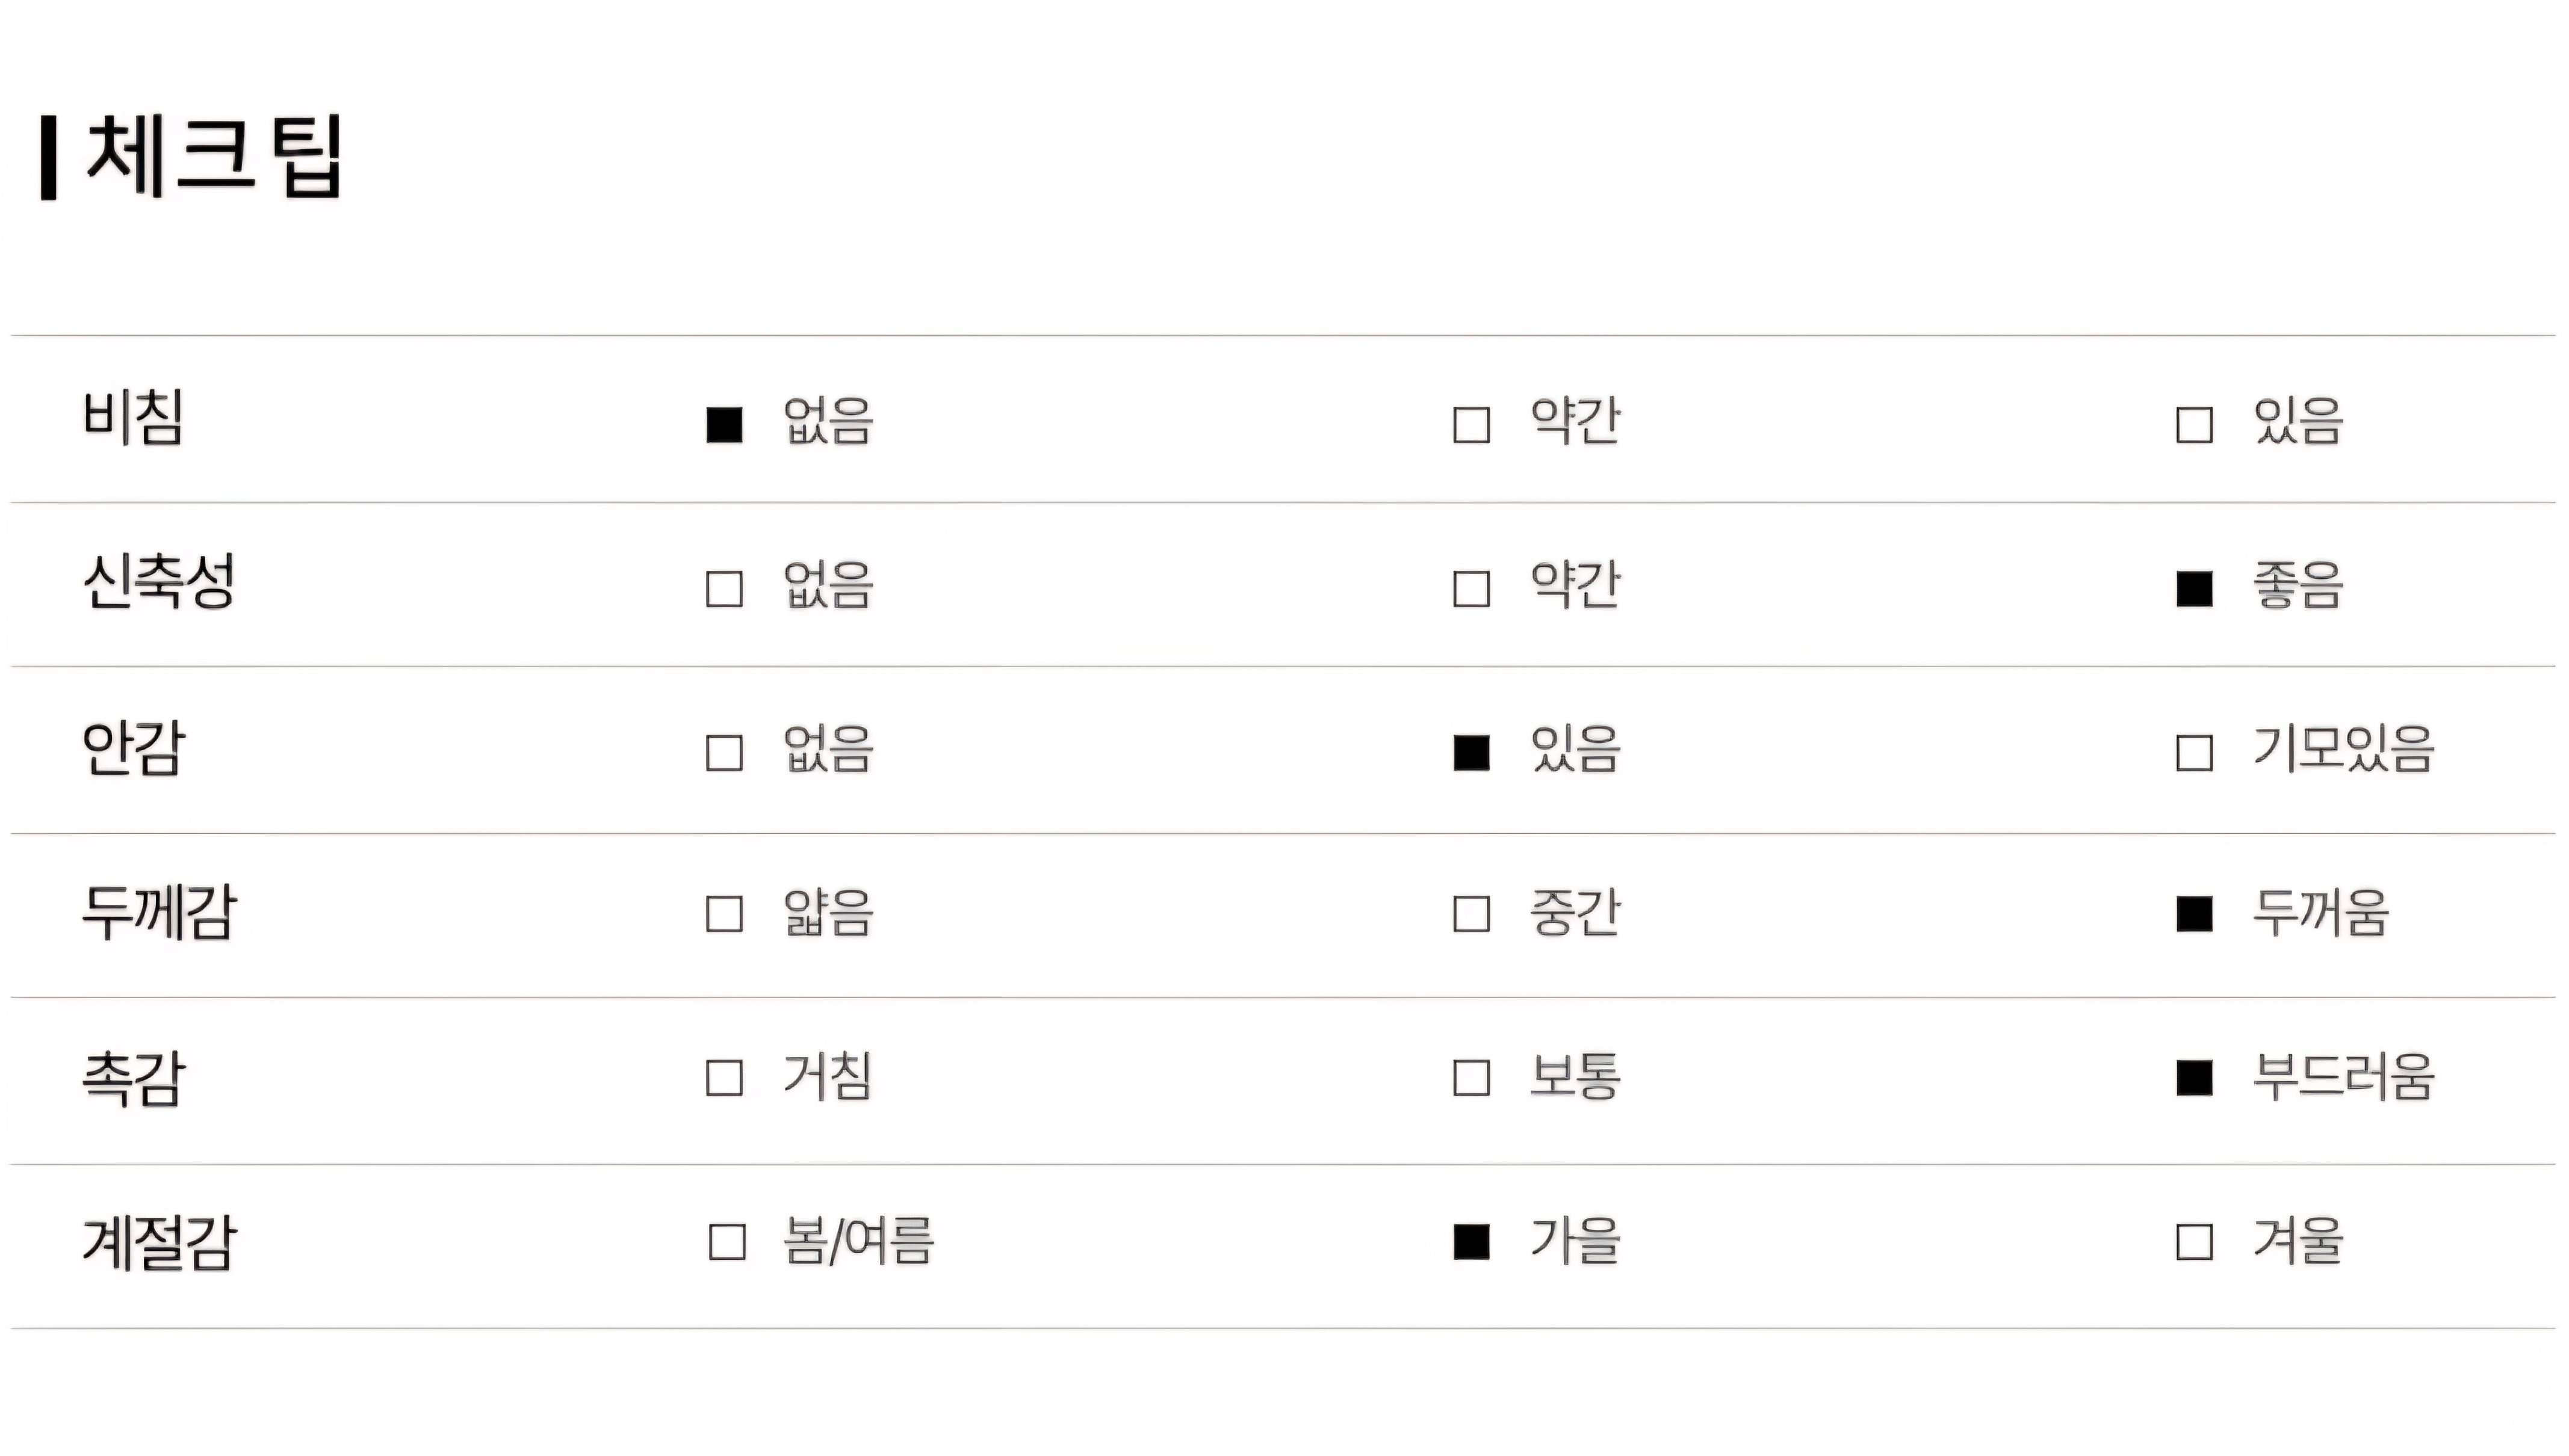Screen dimensions: 2569x1456
Task: Select the 기모있음 checkbox
Action: pyautogui.click(x=2194, y=753)
